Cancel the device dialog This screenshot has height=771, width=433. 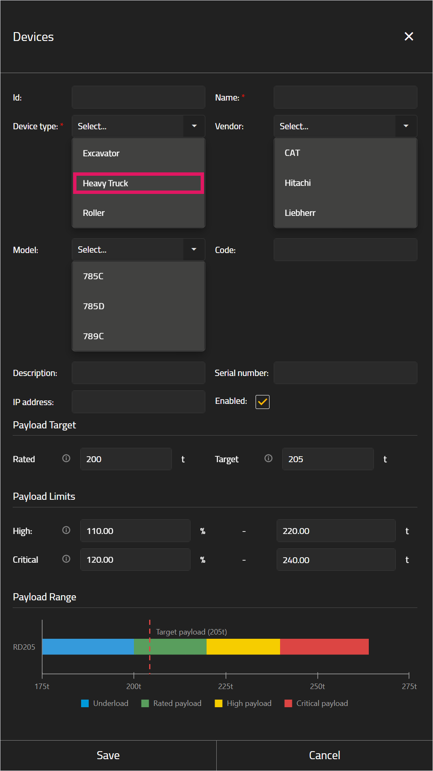point(324,755)
